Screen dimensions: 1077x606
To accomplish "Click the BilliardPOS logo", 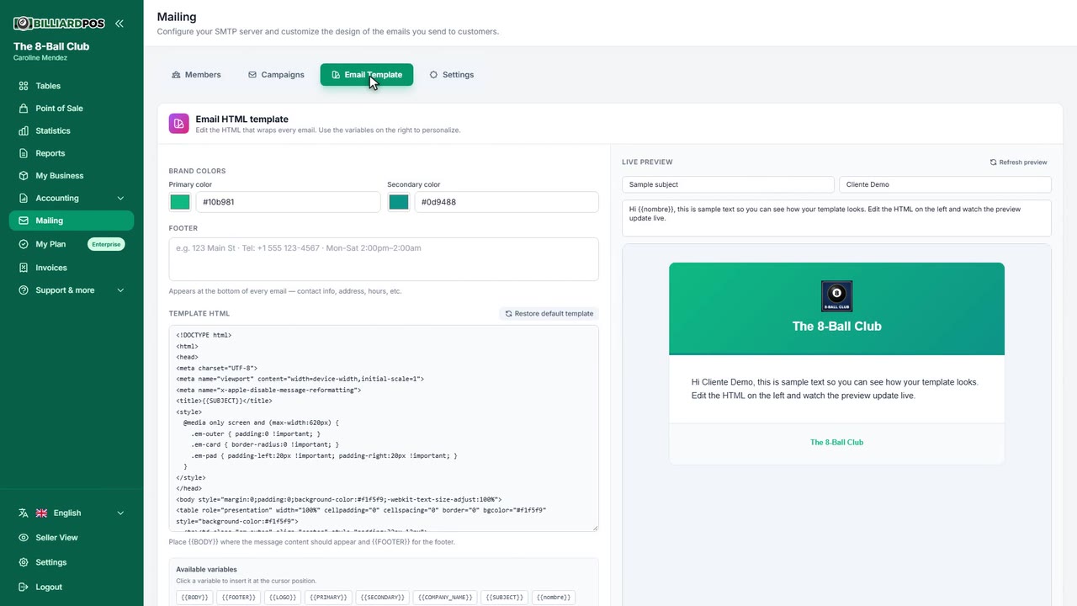I will coord(59,24).
